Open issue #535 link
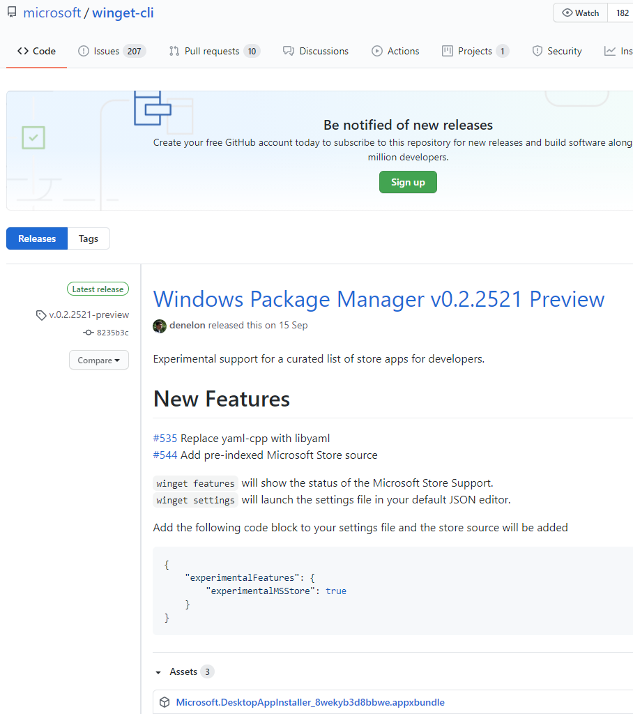The width and height of the screenshot is (633, 714). [165, 439]
